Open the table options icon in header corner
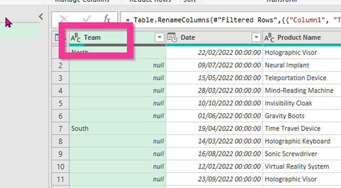The width and height of the screenshot is (341, 188). point(57,38)
